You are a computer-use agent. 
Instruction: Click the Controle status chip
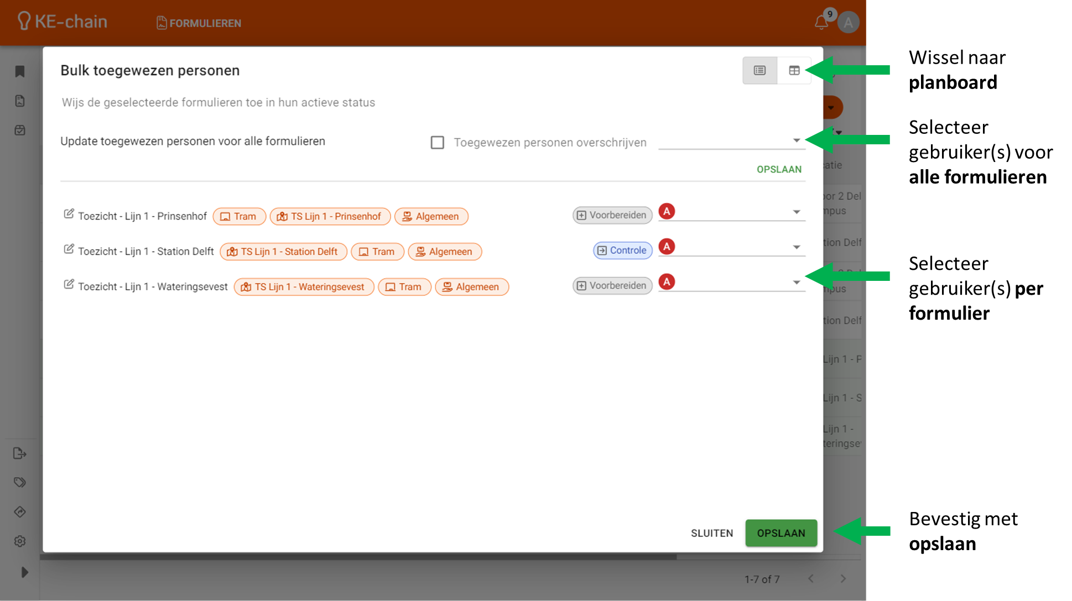point(622,250)
